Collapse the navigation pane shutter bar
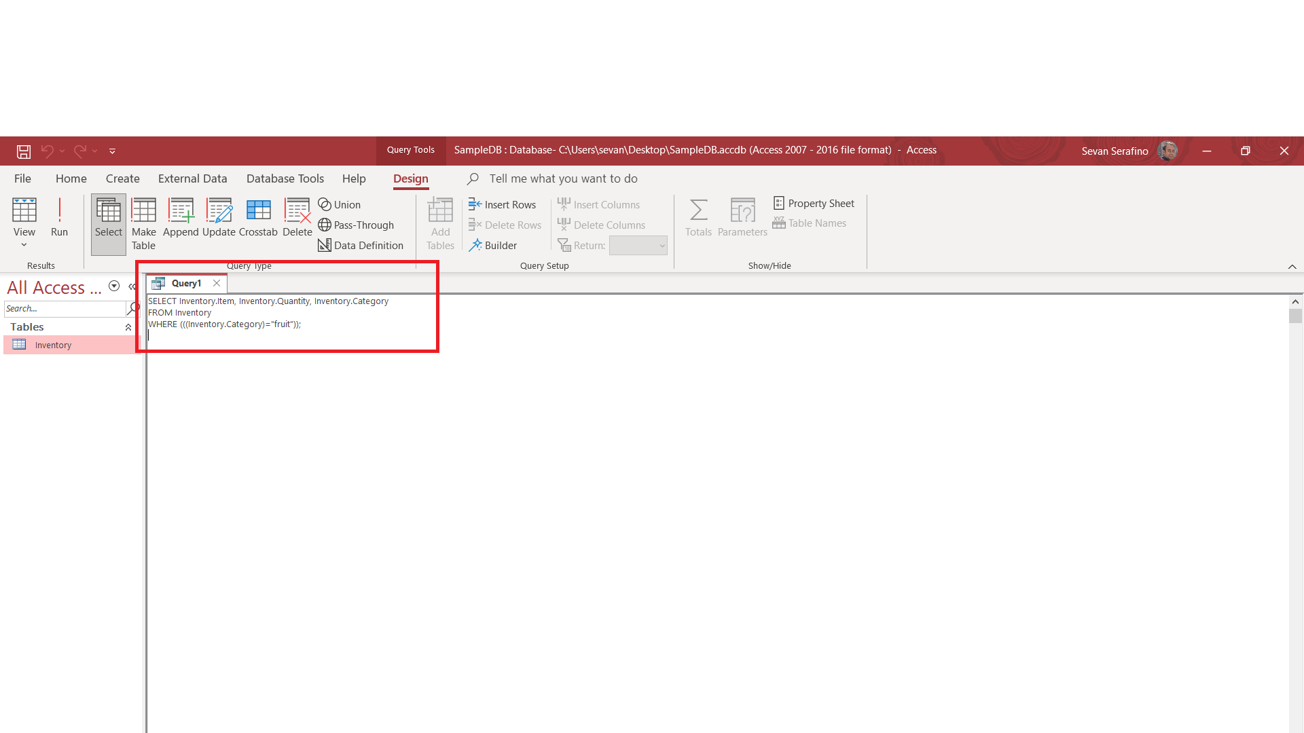 pyautogui.click(x=132, y=286)
